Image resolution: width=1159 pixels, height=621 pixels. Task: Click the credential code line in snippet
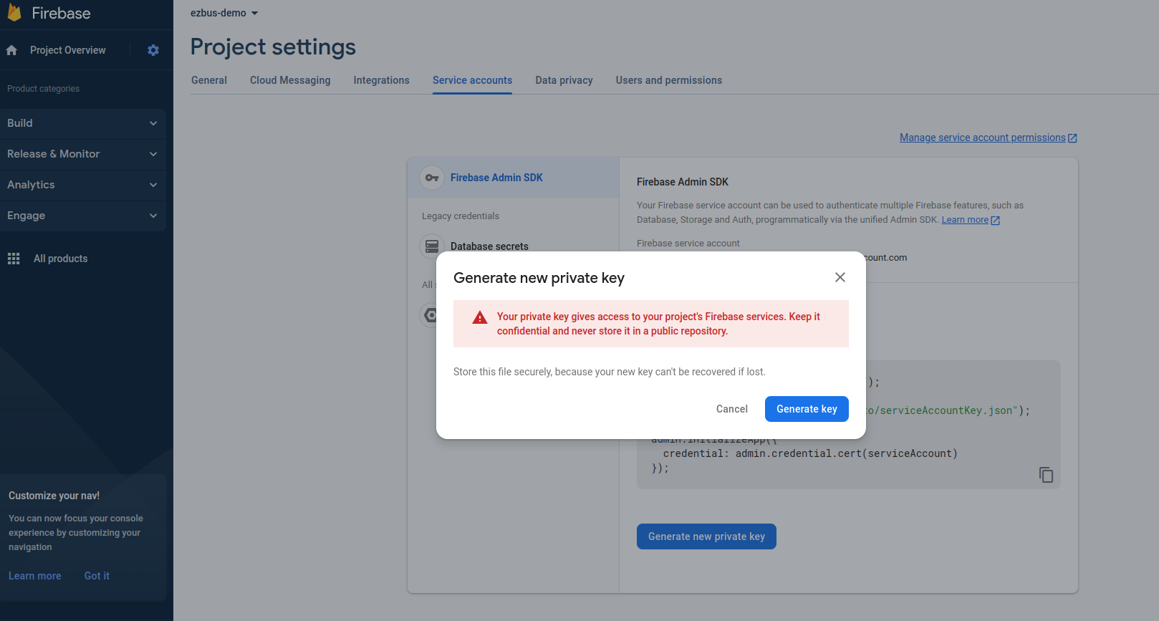click(x=810, y=453)
